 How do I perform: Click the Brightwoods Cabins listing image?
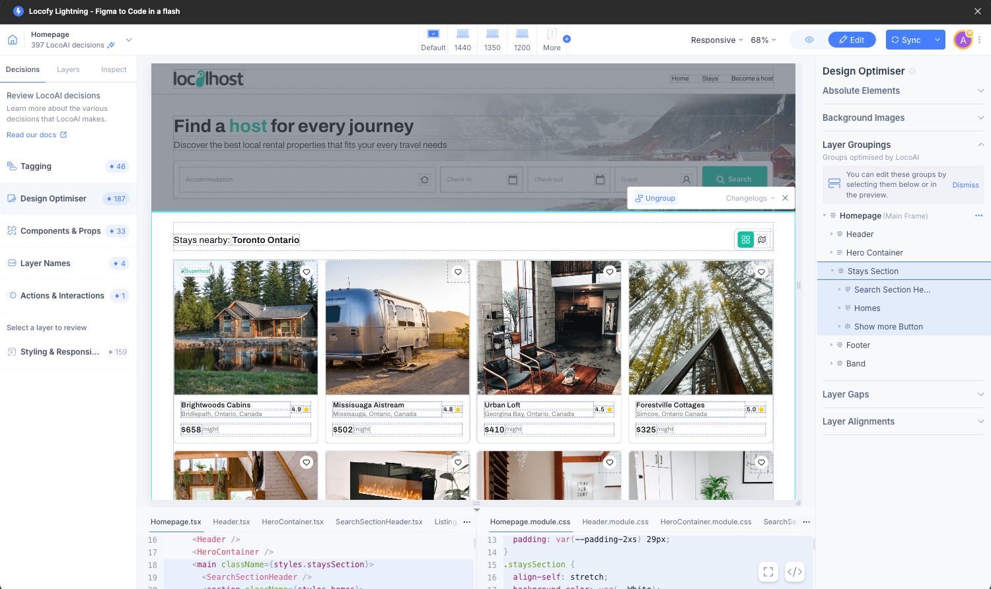[x=246, y=328]
